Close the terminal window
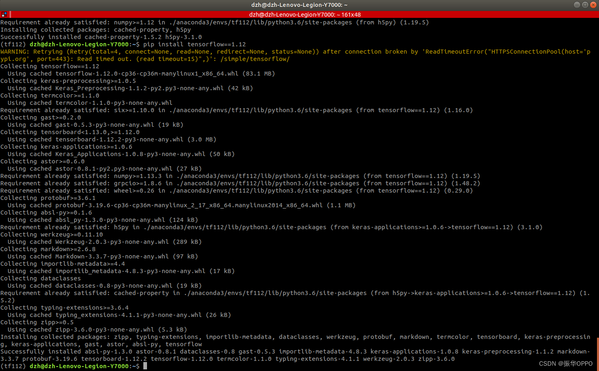This screenshot has width=599, height=371. 593,5
